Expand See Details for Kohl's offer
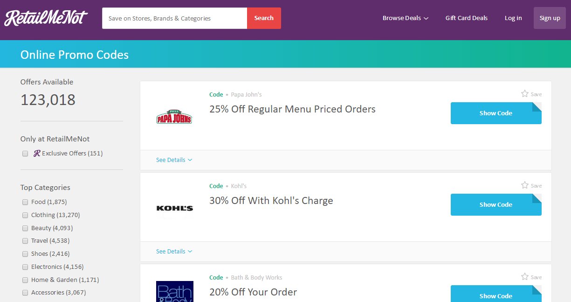 click(174, 252)
